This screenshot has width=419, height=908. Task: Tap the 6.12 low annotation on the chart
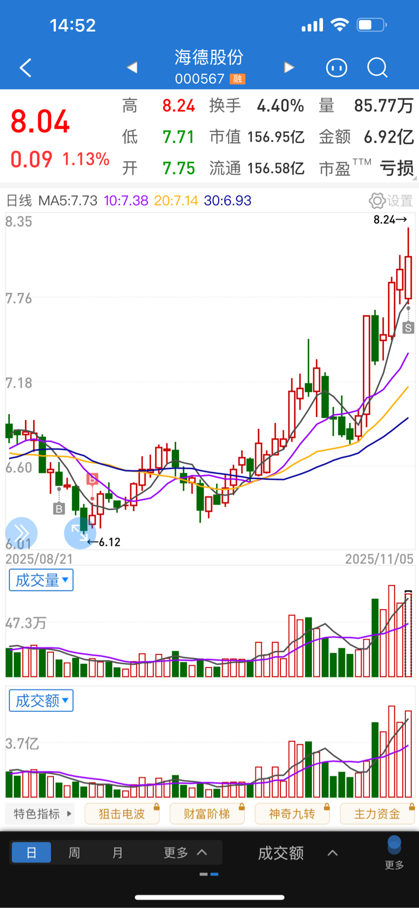[104, 542]
